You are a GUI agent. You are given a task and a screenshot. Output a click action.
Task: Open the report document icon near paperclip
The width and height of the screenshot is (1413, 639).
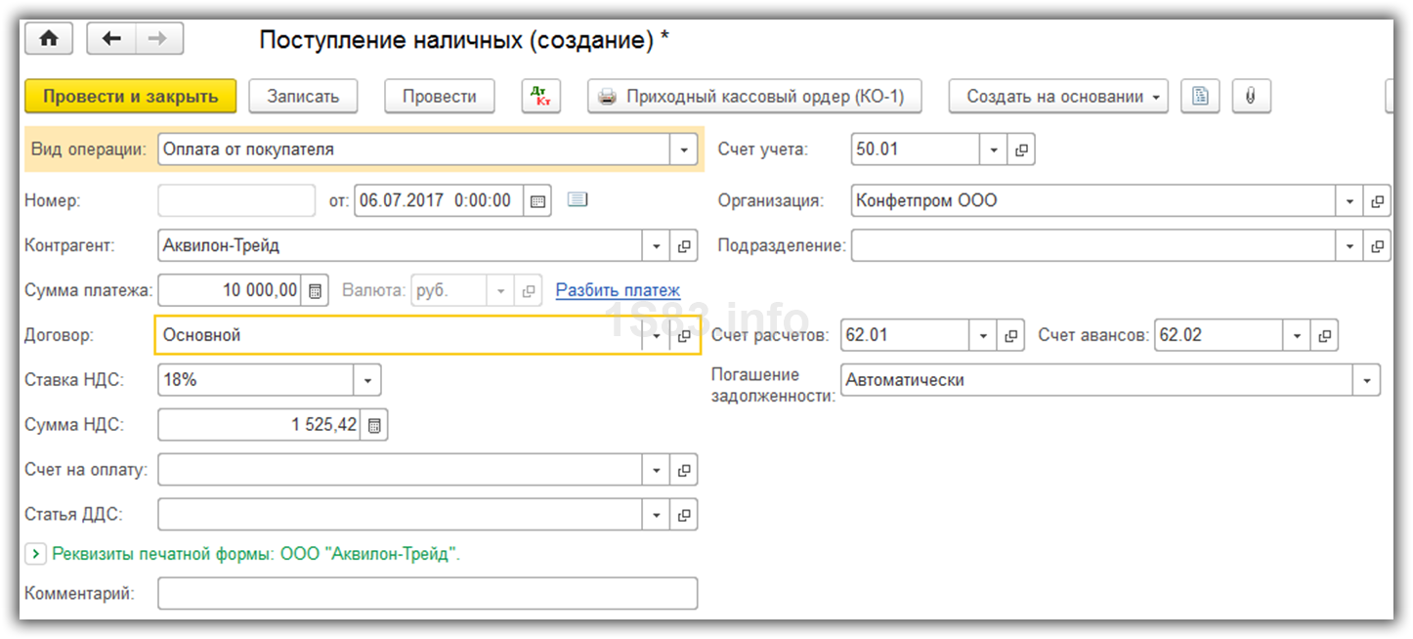(x=1201, y=97)
